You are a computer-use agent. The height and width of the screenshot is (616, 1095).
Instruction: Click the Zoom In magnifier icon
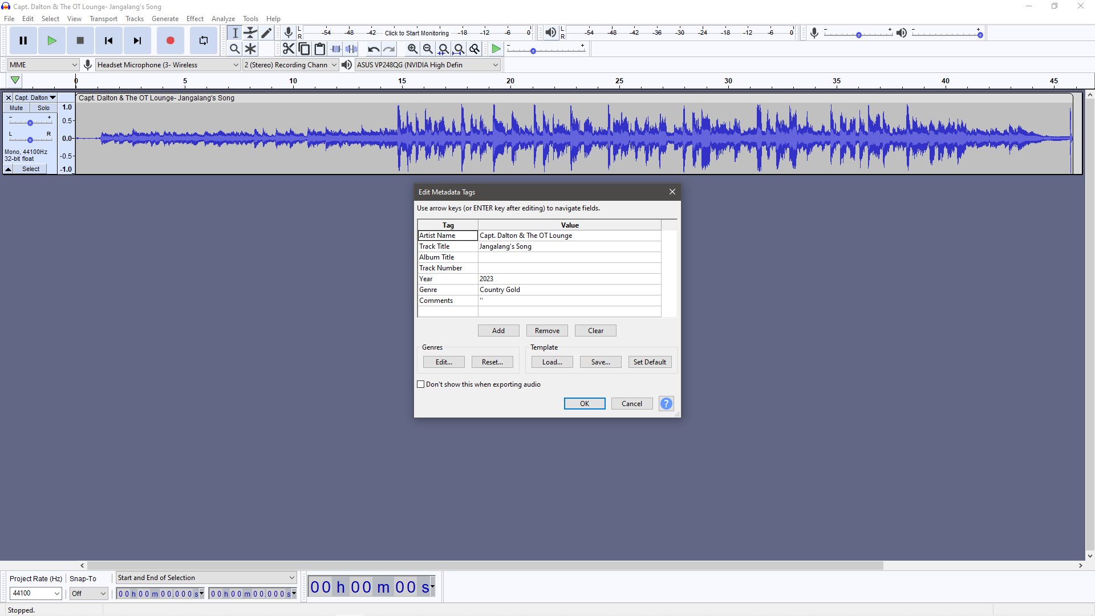[412, 49]
